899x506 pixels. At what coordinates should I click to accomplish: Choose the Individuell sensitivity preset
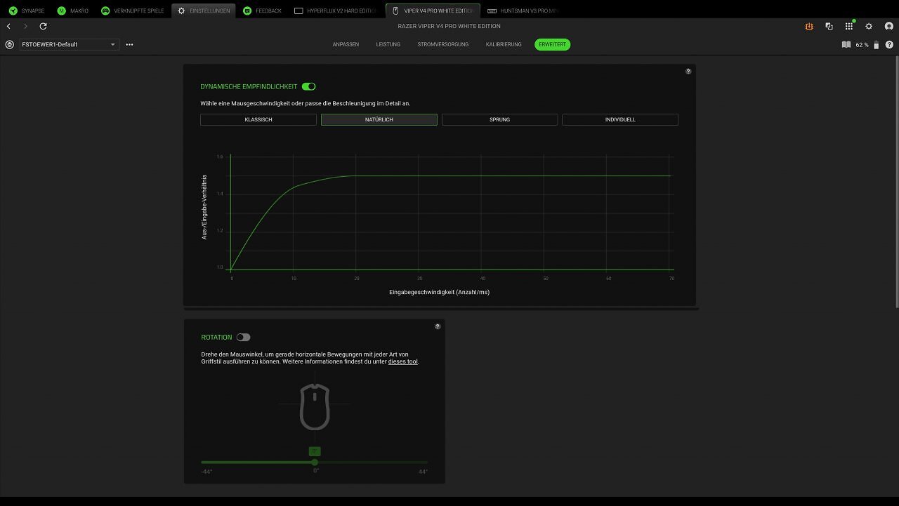pyautogui.click(x=620, y=119)
